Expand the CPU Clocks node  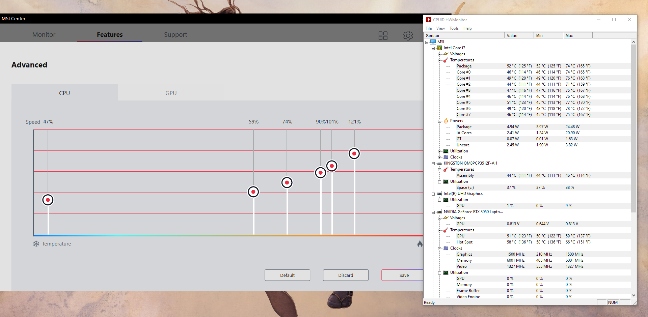[x=440, y=157]
